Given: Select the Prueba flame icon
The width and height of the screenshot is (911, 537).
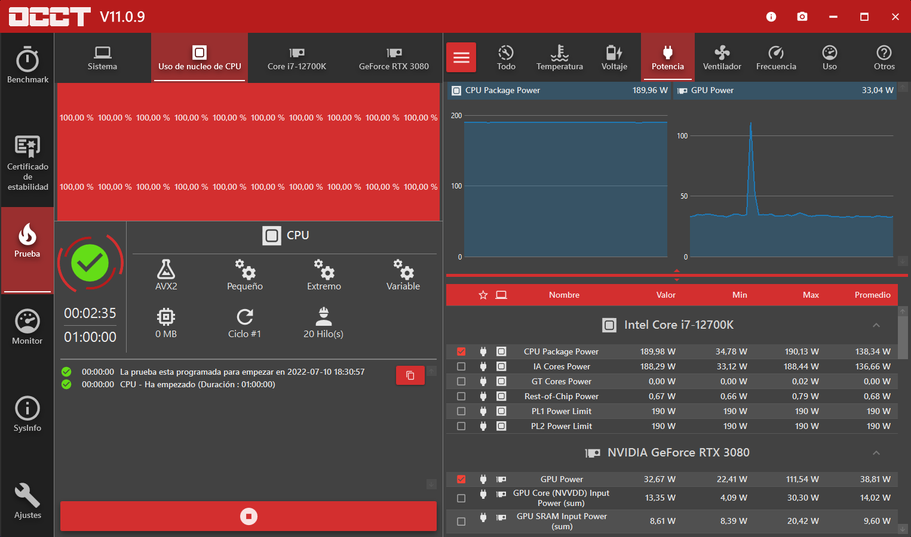Looking at the screenshot, I should click(x=27, y=234).
